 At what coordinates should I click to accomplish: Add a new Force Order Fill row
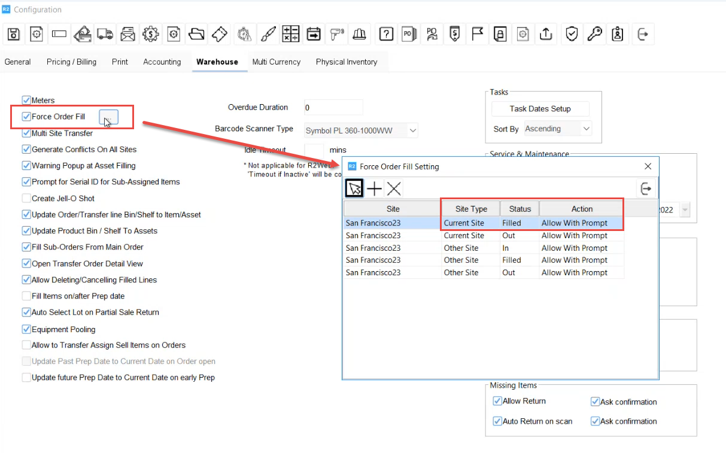point(374,189)
